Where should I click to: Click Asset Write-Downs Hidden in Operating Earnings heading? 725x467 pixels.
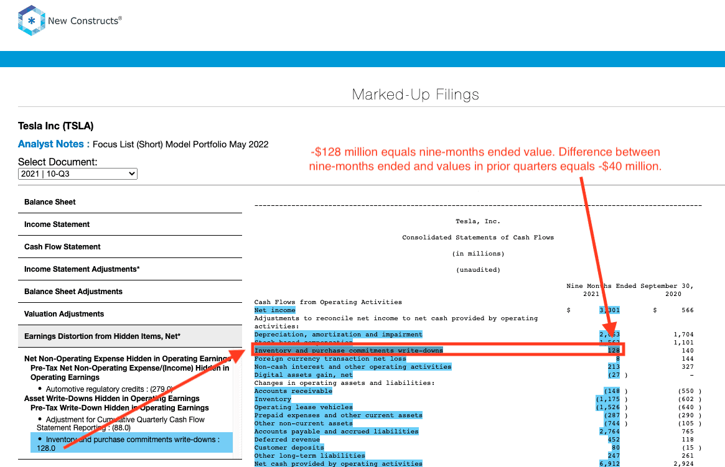tap(112, 399)
